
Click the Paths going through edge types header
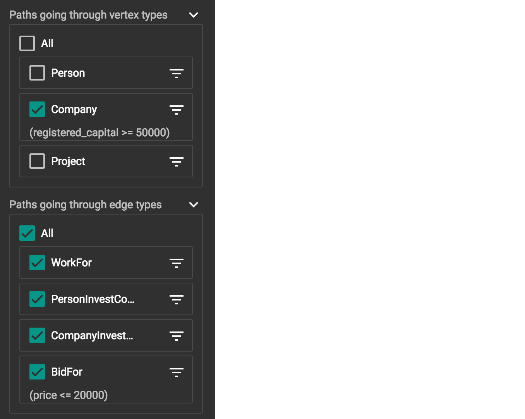click(86, 204)
